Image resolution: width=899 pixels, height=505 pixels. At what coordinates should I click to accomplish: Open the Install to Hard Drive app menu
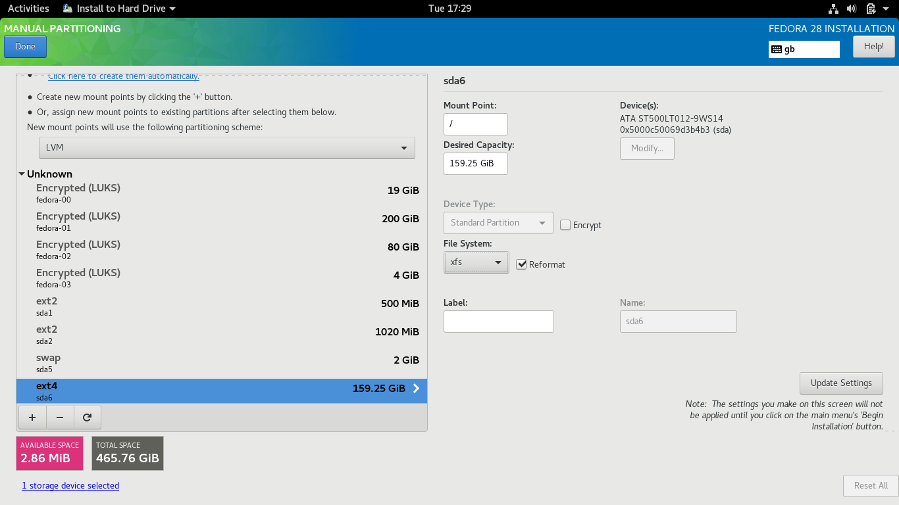tap(119, 9)
